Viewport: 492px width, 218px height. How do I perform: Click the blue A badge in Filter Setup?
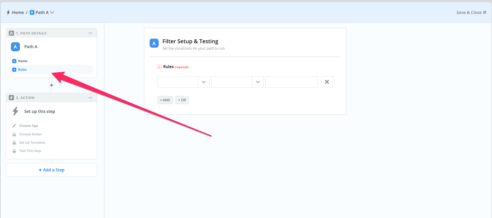154,43
